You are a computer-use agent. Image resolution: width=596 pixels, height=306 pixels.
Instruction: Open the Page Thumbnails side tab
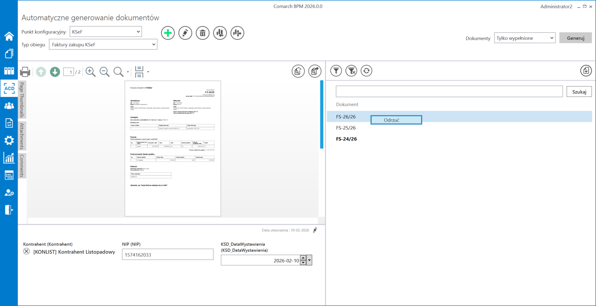[22, 99]
